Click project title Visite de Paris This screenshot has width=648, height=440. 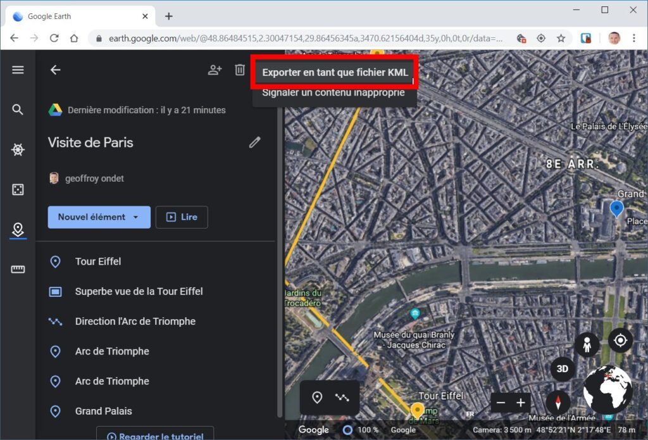(x=90, y=142)
